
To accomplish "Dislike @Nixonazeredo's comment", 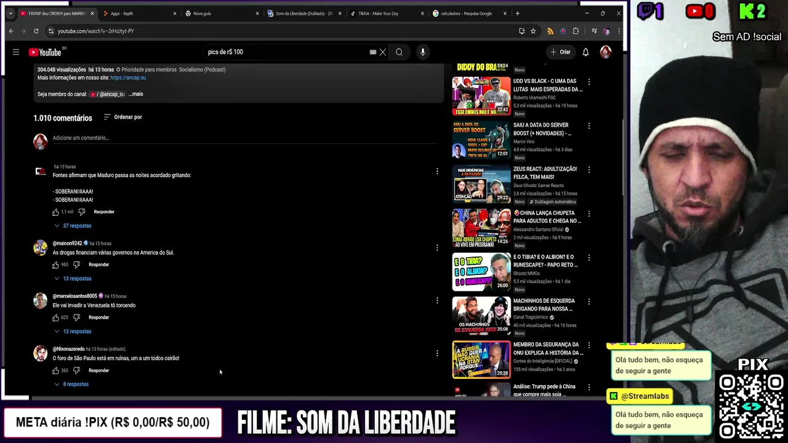I will coord(76,370).
